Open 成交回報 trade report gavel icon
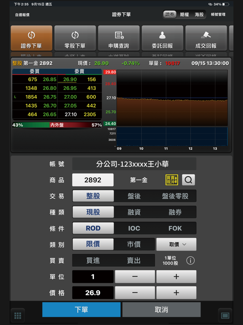This screenshot has width=243, height=325. (x=206, y=35)
